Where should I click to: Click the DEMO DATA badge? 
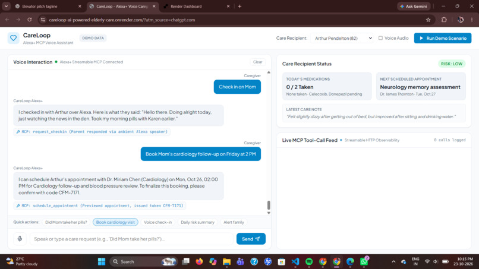(x=93, y=38)
